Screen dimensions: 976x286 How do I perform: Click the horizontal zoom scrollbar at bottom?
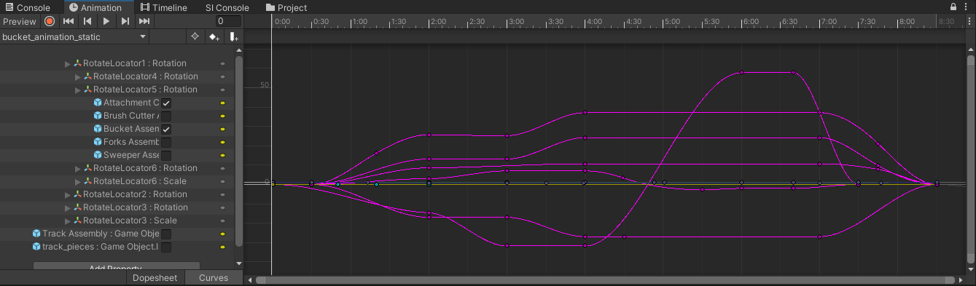(605, 279)
